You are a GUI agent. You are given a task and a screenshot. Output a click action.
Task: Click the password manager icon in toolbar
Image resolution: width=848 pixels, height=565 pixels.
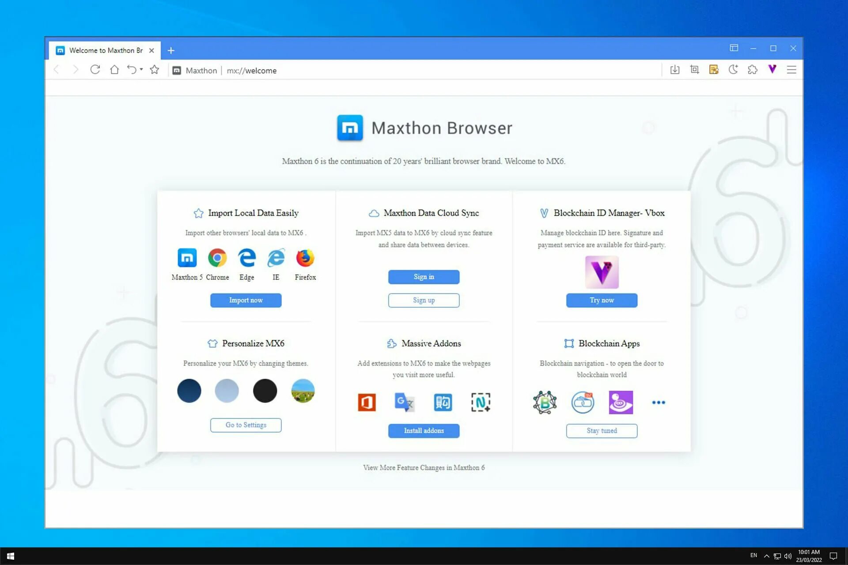point(713,69)
